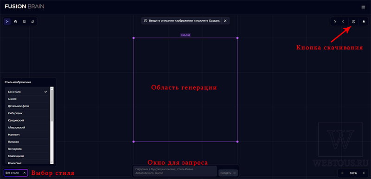Select the eraser tool
The height and width of the screenshot is (179, 371).
tap(32, 21)
